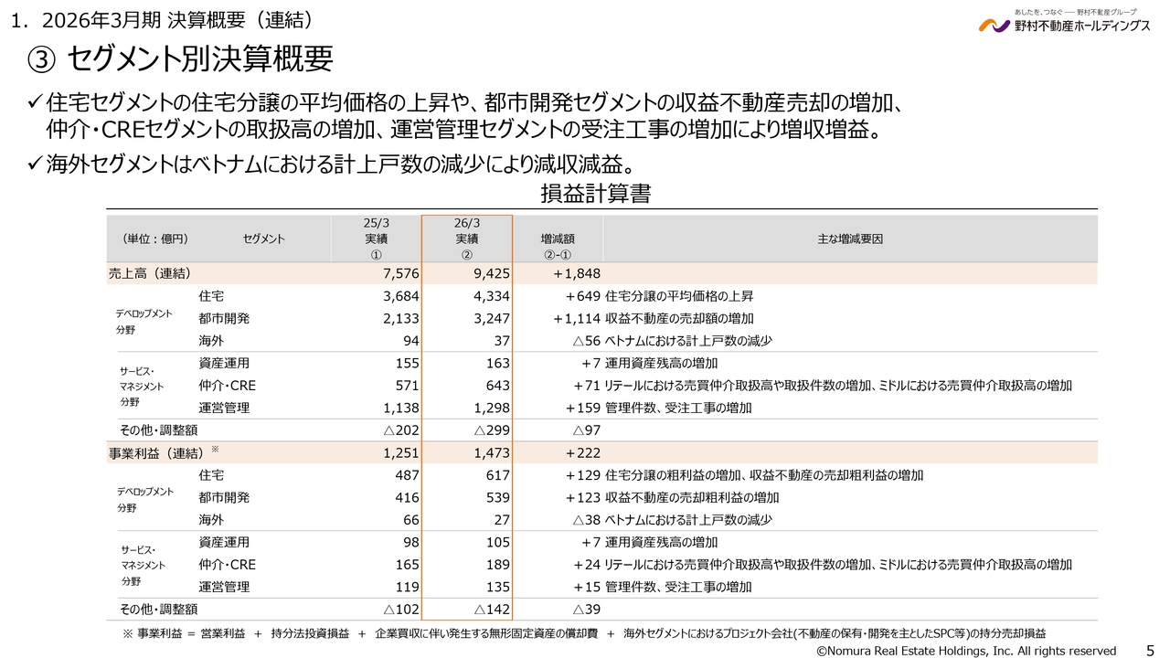Image resolution: width=1170 pixels, height=658 pixels.
Task: Click the △299 value in the 26/3 column
Action: pos(492,430)
